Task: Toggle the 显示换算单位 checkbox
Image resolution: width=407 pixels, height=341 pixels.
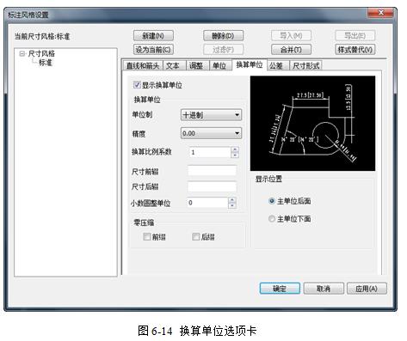Action: (x=137, y=85)
